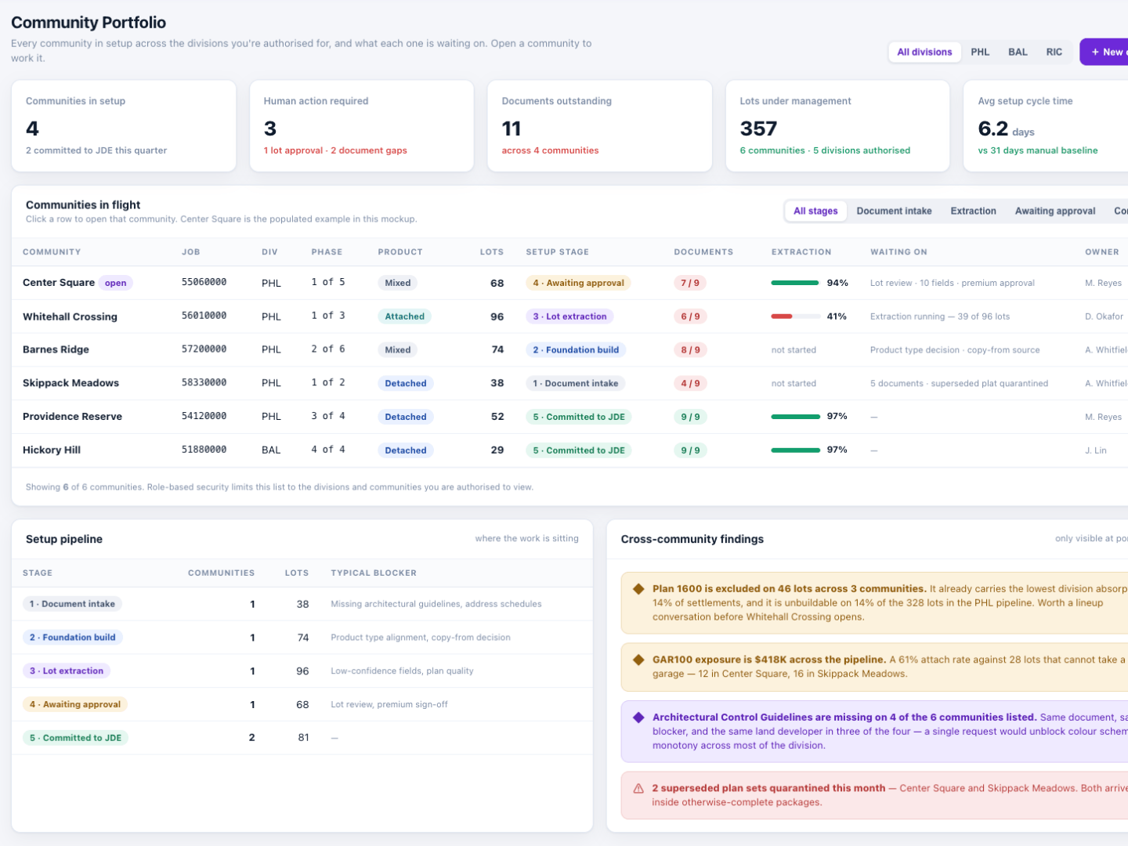The width and height of the screenshot is (1128, 846).
Task: Switch to Document intake stage filter
Action: point(894,211)
